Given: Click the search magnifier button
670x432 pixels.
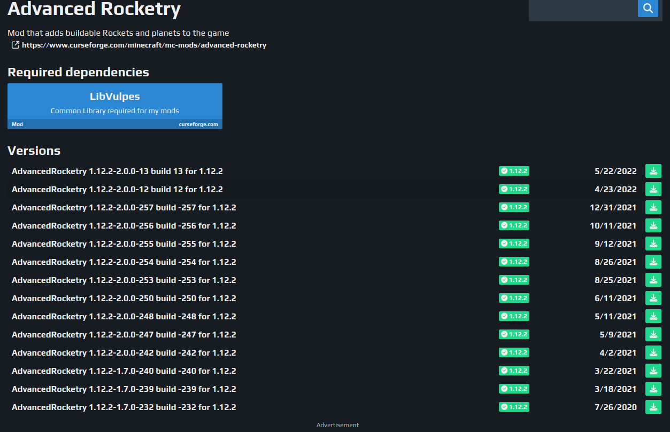Looking at the screenshot, I should (648, 8).
